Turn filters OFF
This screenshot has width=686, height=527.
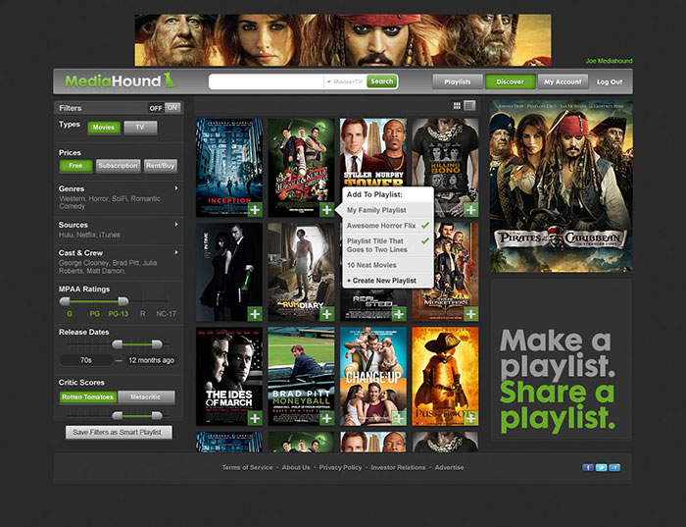[x=156, y=108]
